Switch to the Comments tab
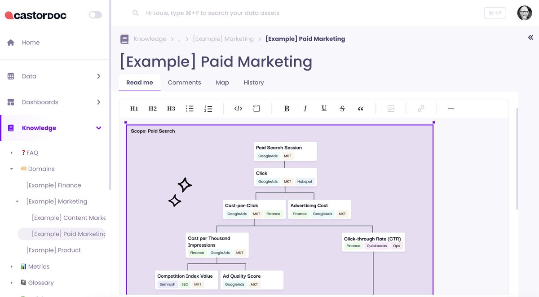The height and width of the screenshot is (297, 539). click(184, 83)
